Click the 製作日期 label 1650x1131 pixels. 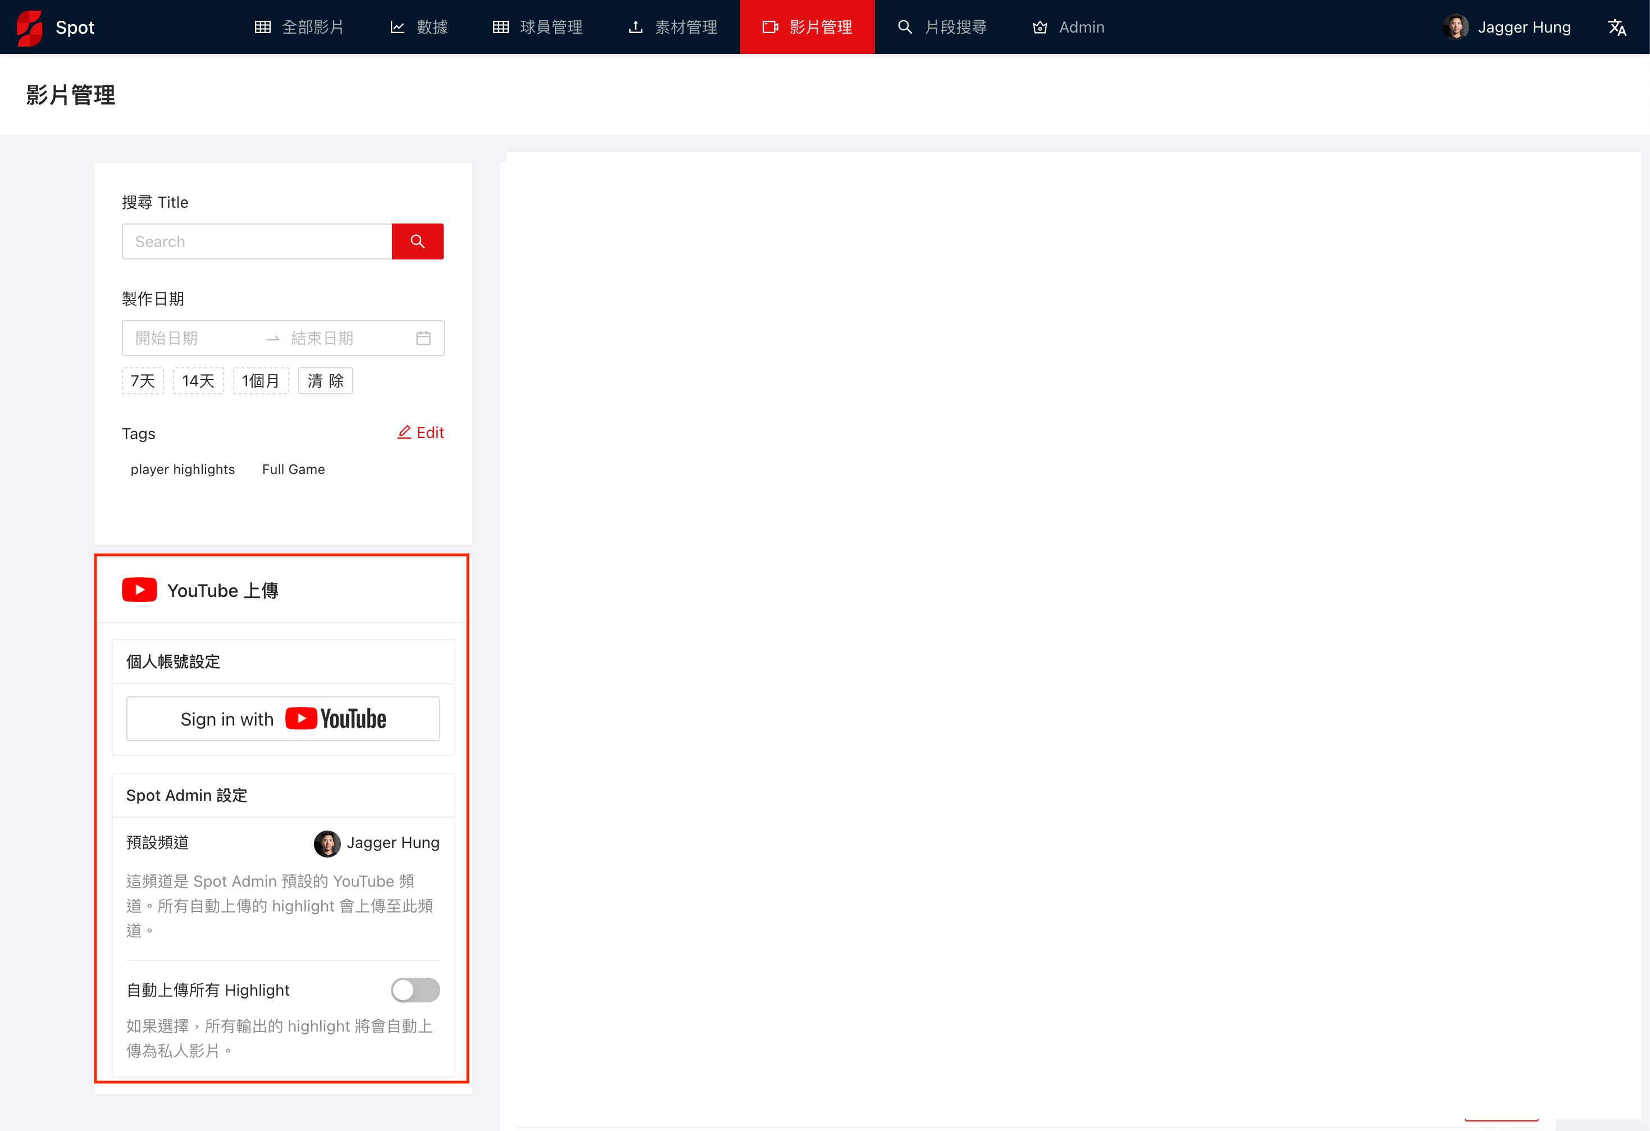click(x=153, y=299)
